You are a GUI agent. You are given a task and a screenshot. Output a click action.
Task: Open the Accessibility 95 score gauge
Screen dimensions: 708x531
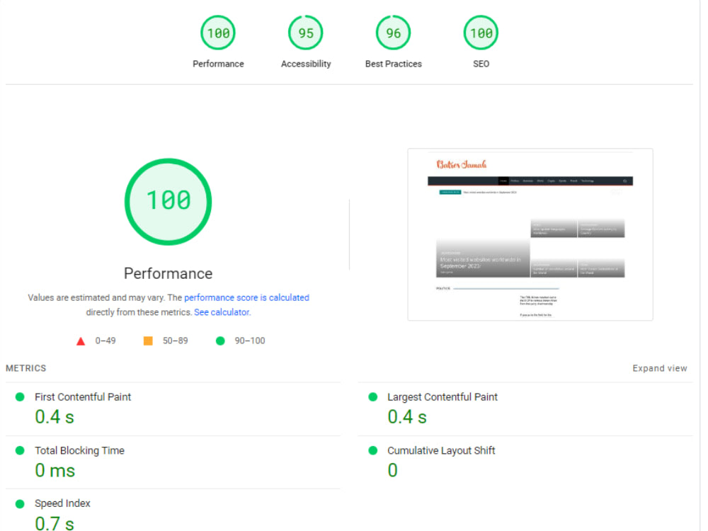coord(306,33)
